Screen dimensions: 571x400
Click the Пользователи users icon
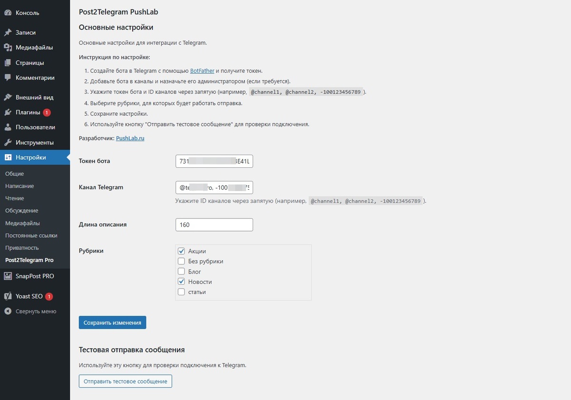[9, 127]
